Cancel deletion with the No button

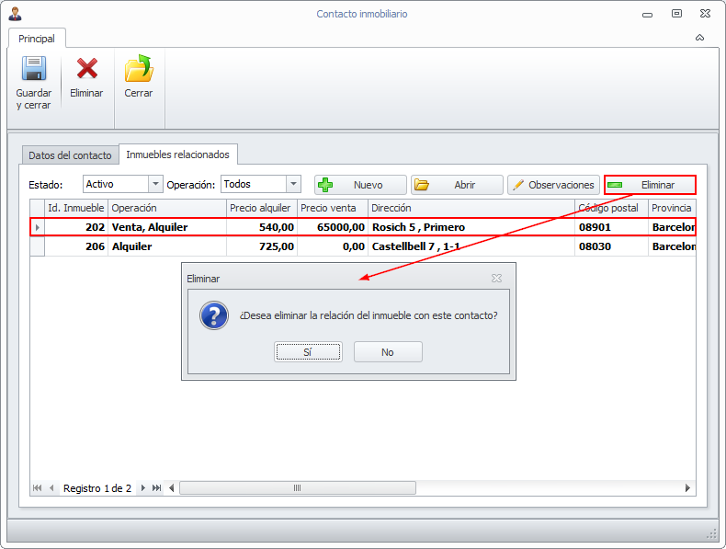388,352
